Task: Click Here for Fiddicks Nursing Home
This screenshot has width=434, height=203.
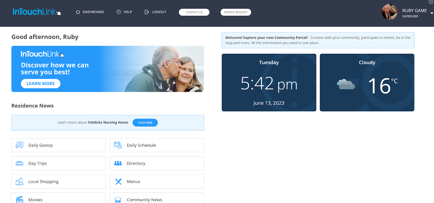Action: [x=145, y=123]
